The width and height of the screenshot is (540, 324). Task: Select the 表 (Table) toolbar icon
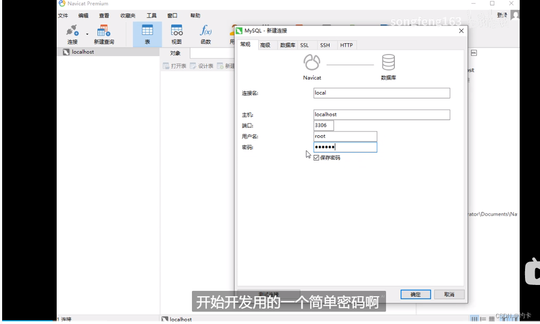coord(148,34)
